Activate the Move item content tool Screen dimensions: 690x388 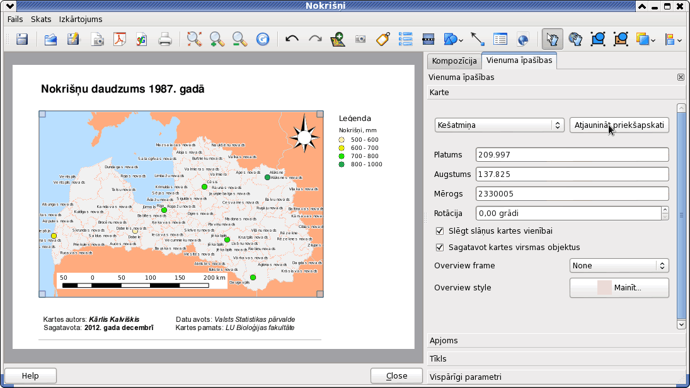(x=575, y=39)
